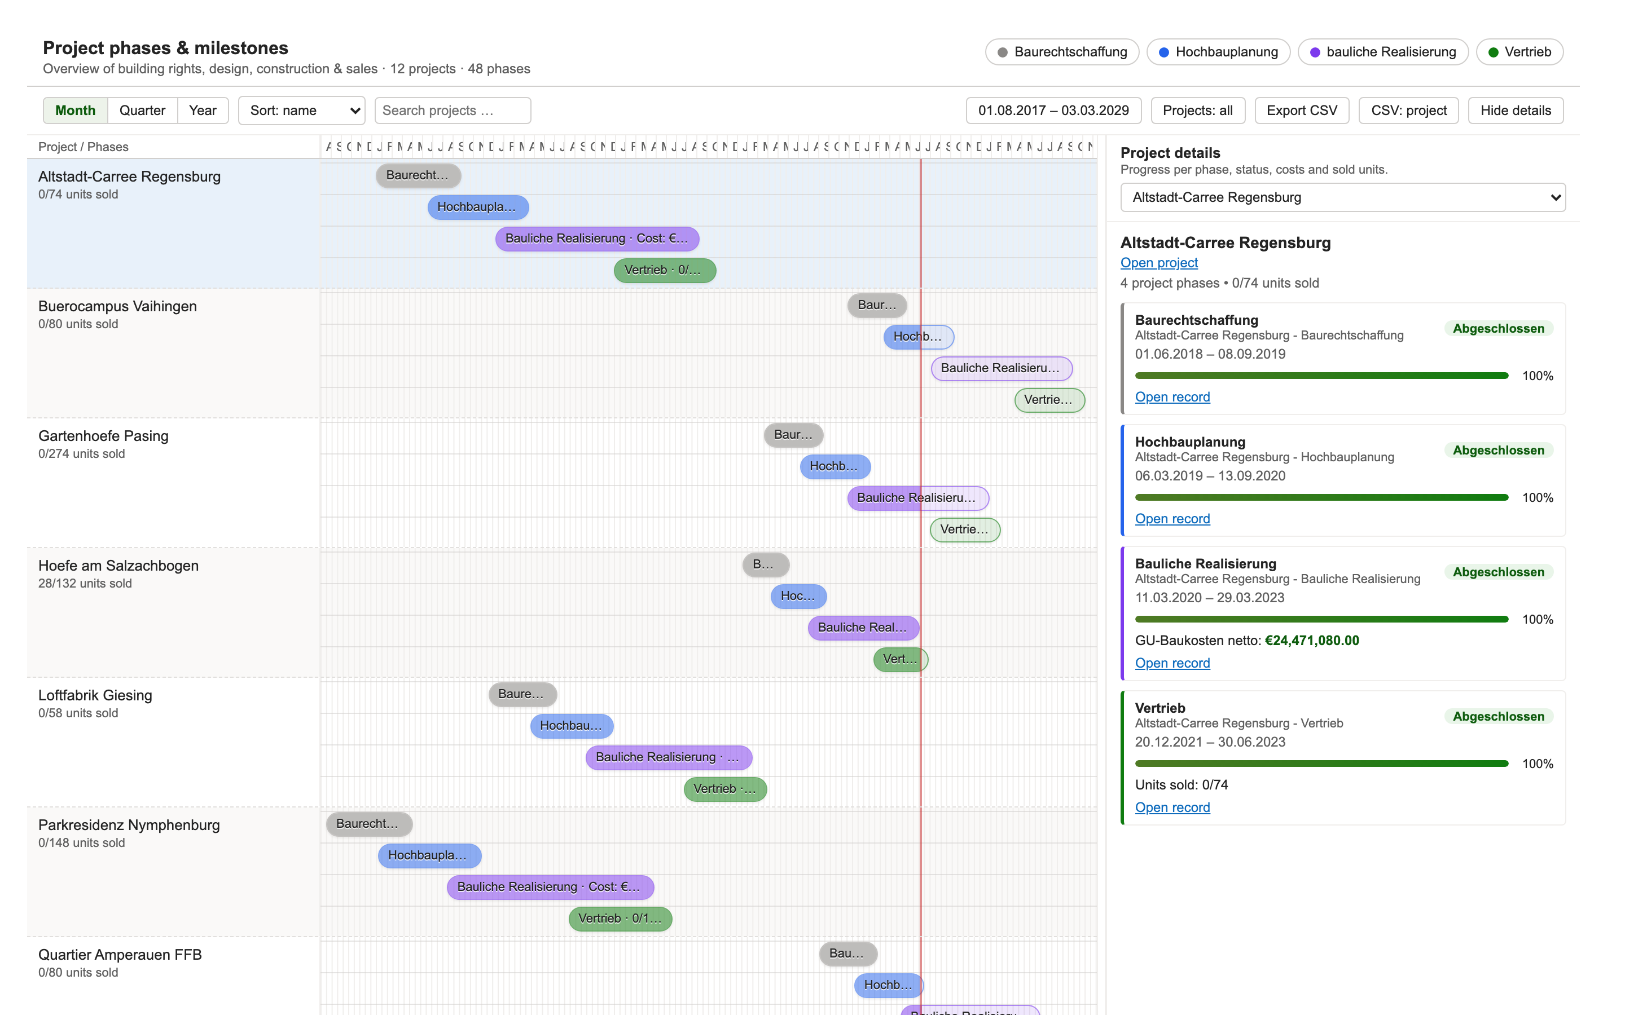Click Loftfabrik Giesing Baure… bar
Screen dimensions: 1625x1015
(522, 694)
